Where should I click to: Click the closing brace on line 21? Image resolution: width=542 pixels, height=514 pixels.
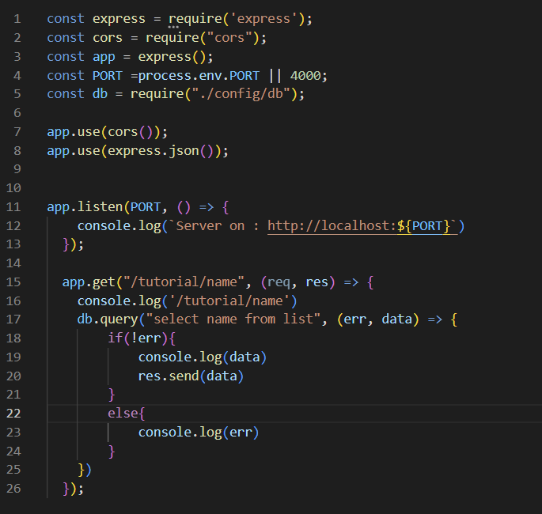[x=112, y=395]
